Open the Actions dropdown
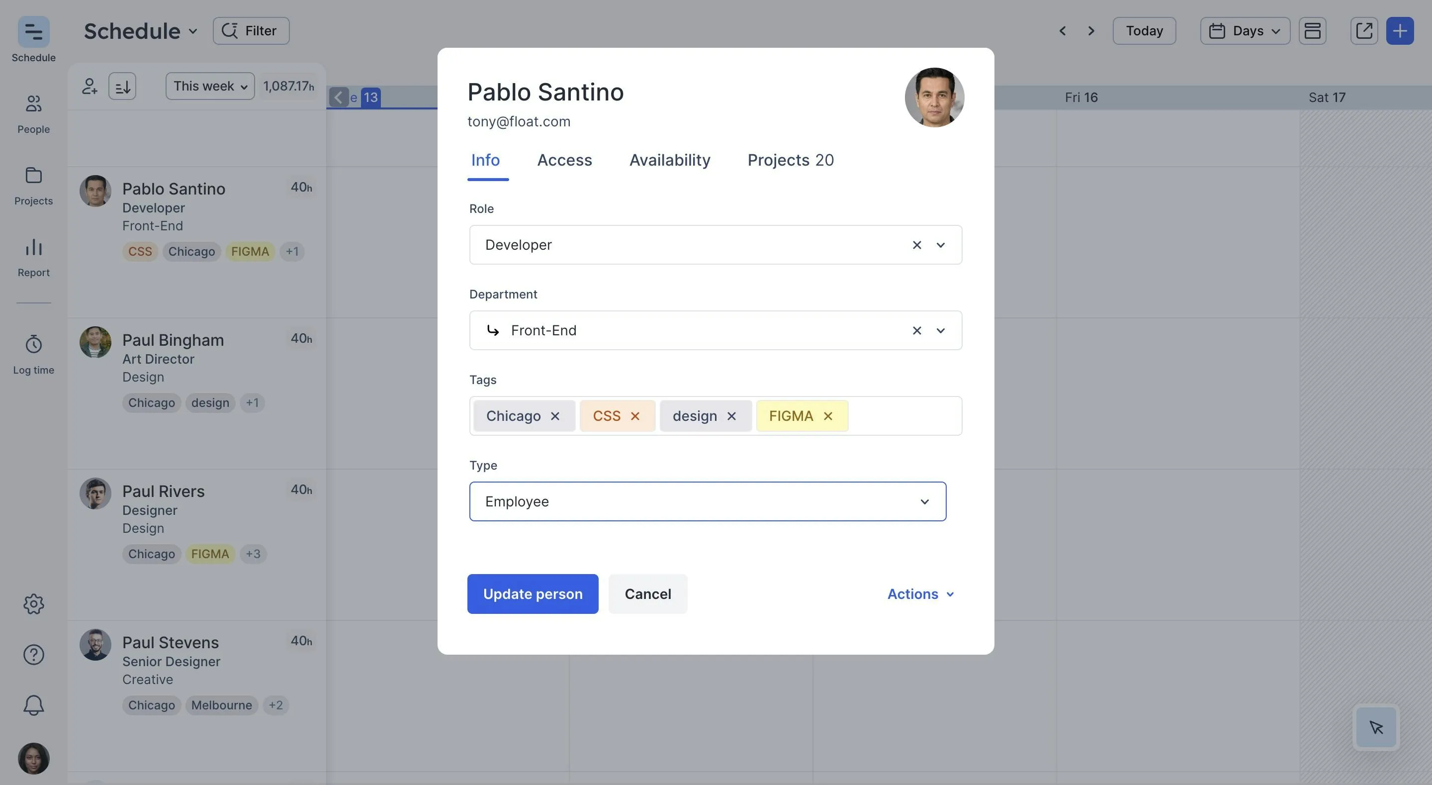1432x785 pixels. (920, 594)
